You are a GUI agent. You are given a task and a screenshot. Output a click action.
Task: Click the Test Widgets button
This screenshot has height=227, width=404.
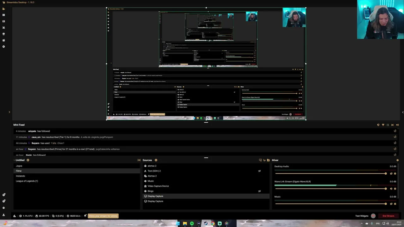tap(362, 216)
